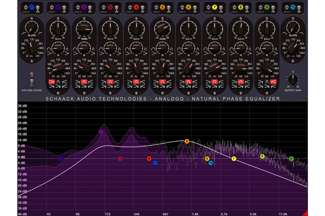
Task: Disable band 2 with its ON switch
Action: coord(90,7)
